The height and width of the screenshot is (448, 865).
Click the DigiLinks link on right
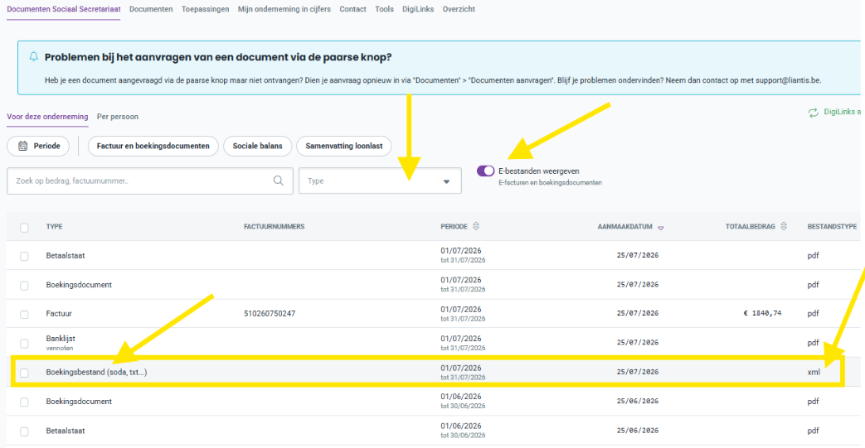point(842,112)
